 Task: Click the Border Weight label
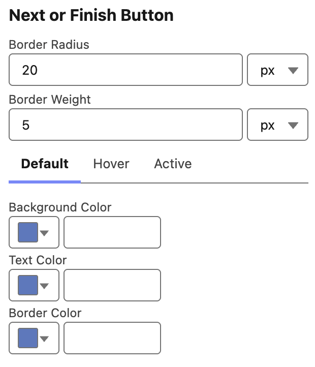[x=50, y=100]
